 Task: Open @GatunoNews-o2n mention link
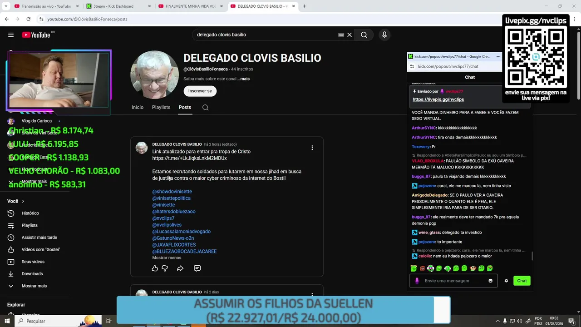coord(173,238)
